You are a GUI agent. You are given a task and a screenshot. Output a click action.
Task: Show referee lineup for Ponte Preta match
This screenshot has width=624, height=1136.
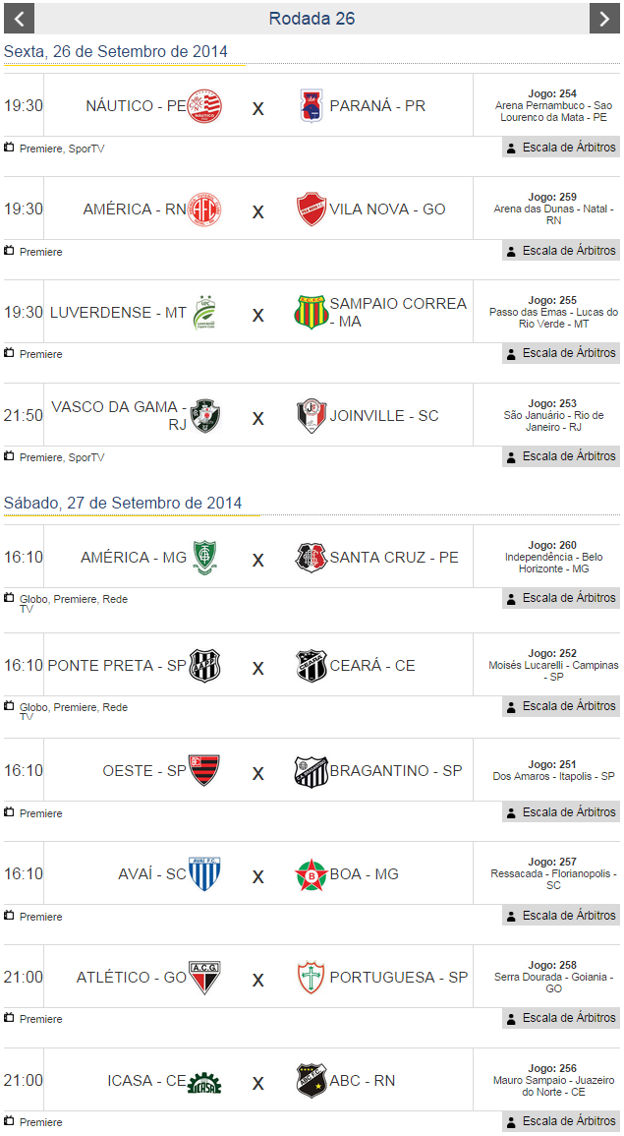tap(561, 706)
